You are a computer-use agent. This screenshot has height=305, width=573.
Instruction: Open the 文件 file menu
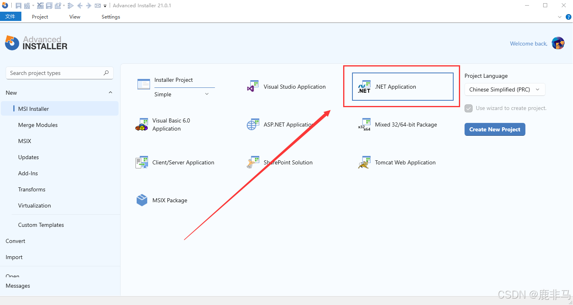(x=10, y=17)
